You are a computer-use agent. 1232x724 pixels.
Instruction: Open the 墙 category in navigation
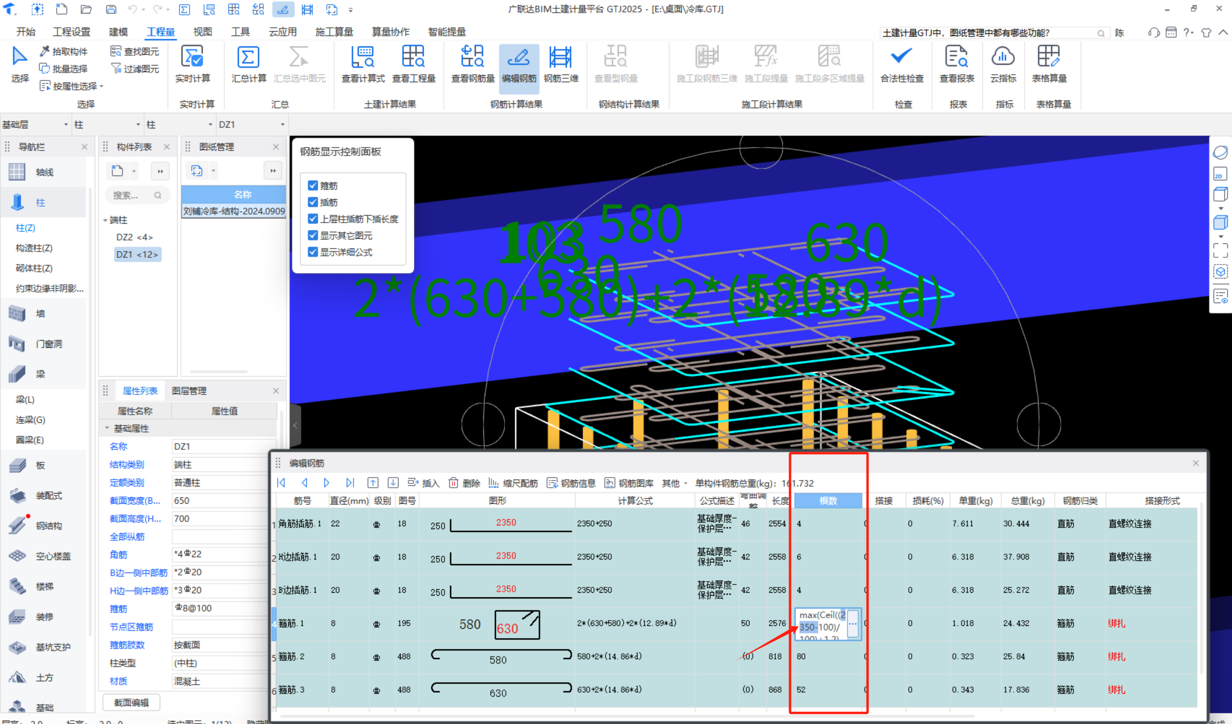tap(44, 314)
